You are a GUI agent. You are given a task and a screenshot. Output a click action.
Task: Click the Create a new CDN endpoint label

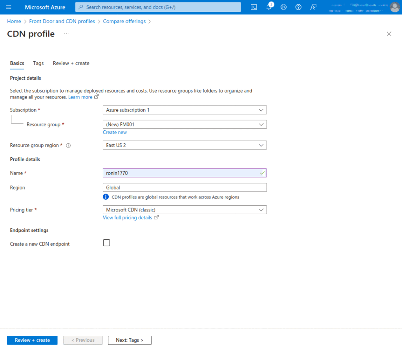pyautogui.click(x=40, y=244)
